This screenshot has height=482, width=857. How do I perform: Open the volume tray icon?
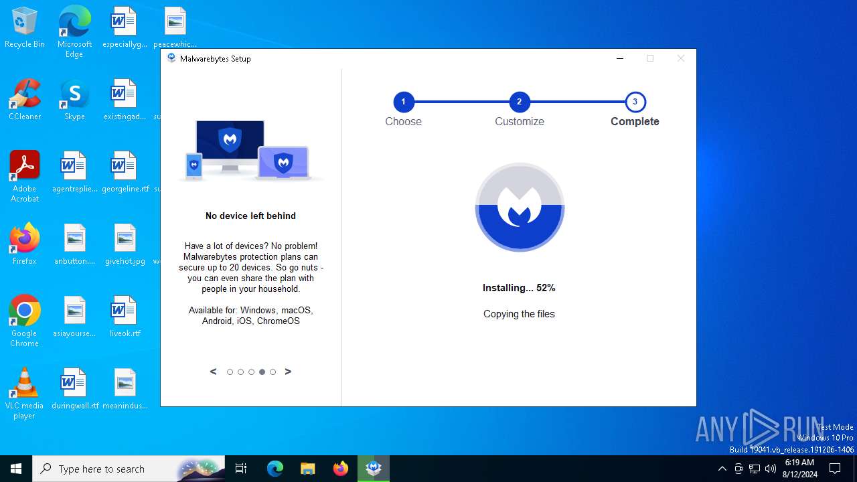pos(771,469)
